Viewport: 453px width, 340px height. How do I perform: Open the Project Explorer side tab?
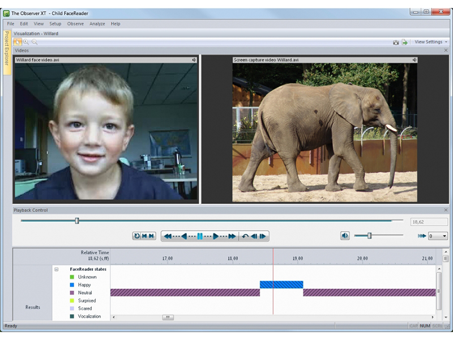pos(6,48)
